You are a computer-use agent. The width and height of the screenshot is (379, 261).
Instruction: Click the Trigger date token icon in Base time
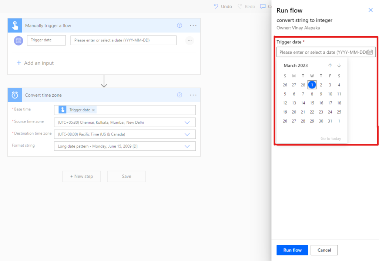62,110
